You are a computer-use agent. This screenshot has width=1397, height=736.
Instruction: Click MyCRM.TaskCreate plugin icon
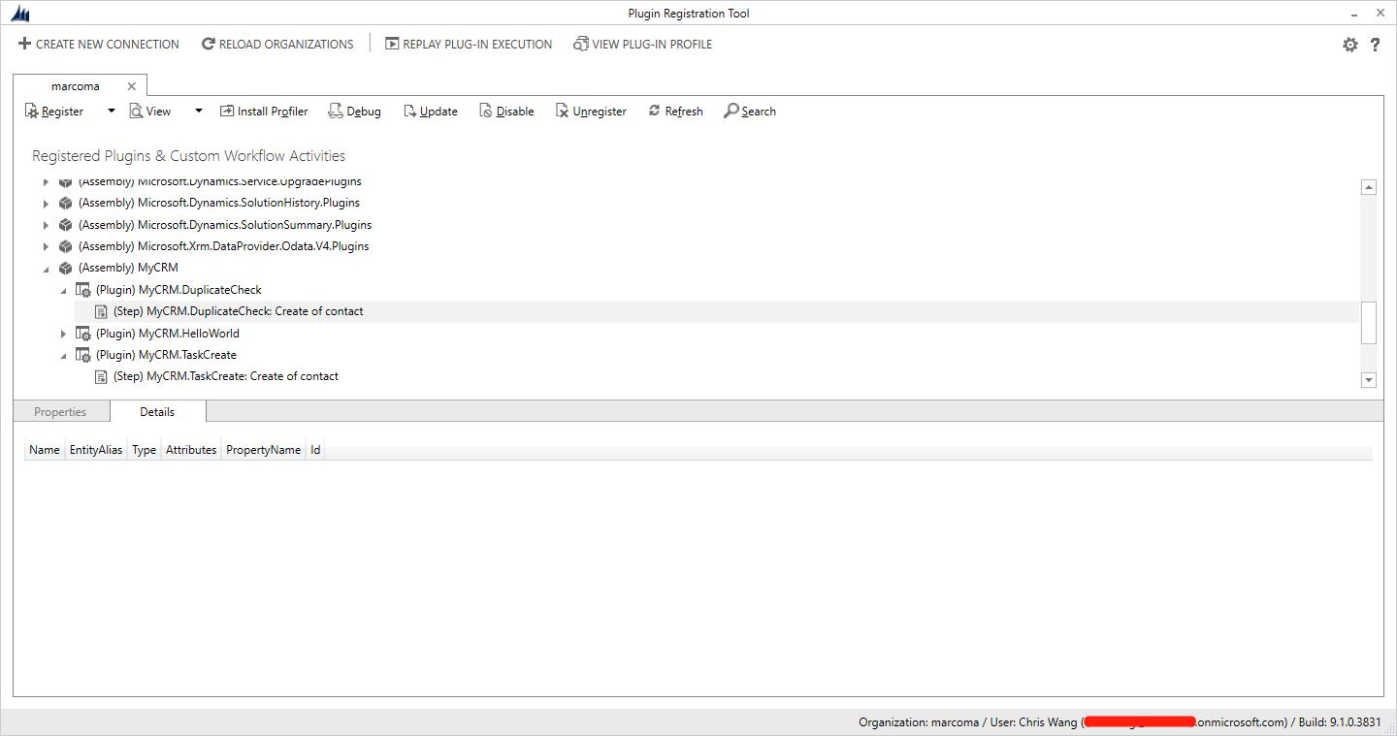[83, 355]
